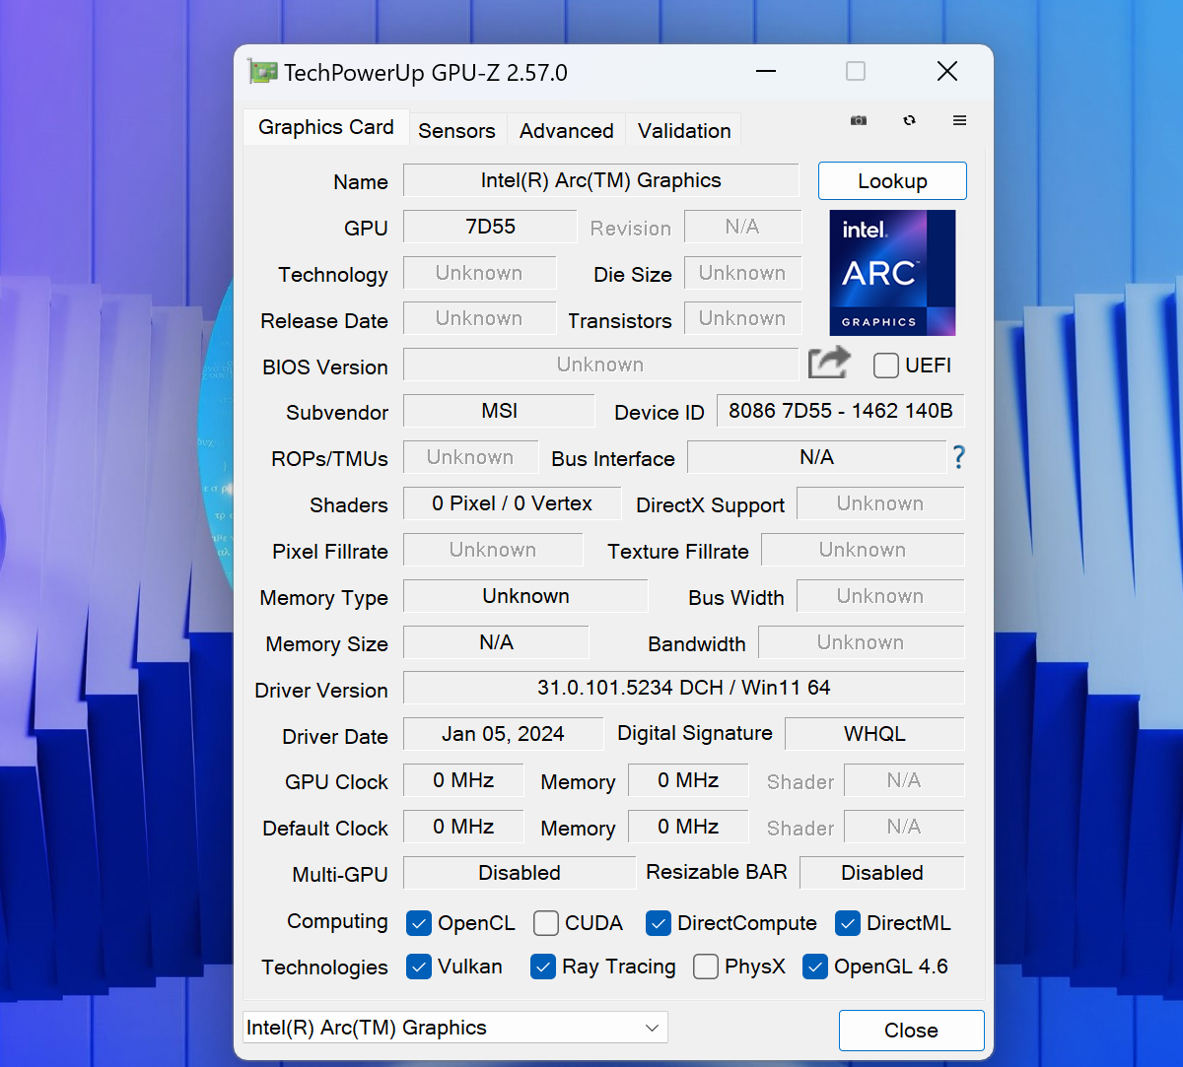Click the Close button at bottom
The height and width of the screenshot is (1067, 1183).
911,1031
